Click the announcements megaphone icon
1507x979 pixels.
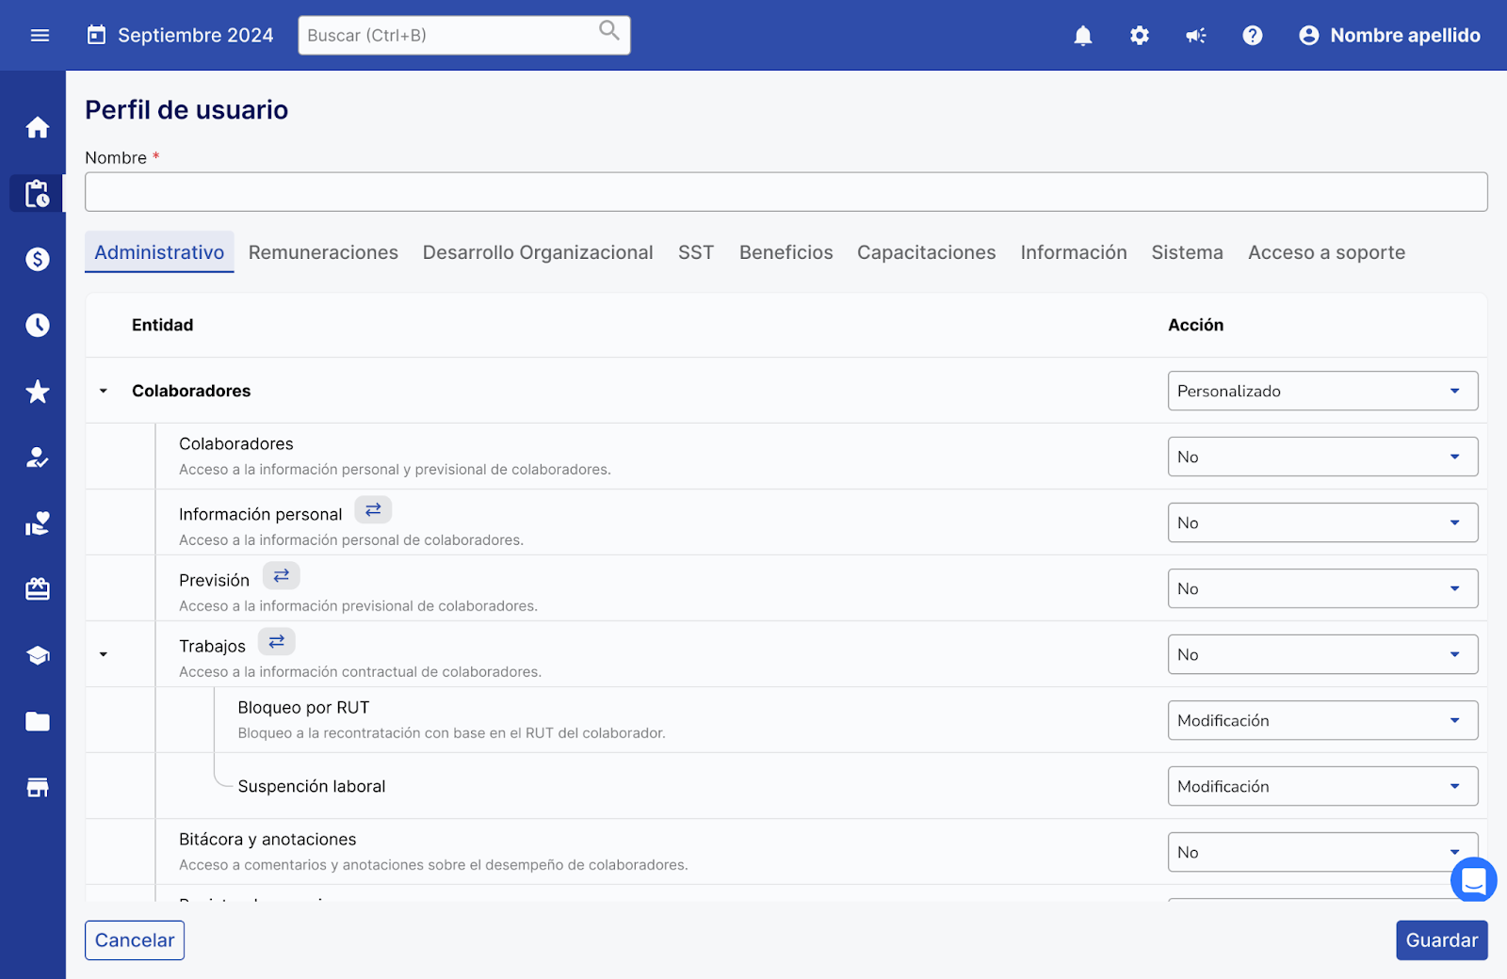click(x=1196, y=36)
